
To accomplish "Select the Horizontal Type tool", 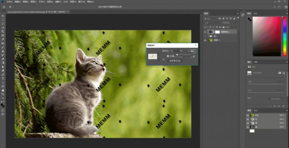I will click(x=3, y=79).
